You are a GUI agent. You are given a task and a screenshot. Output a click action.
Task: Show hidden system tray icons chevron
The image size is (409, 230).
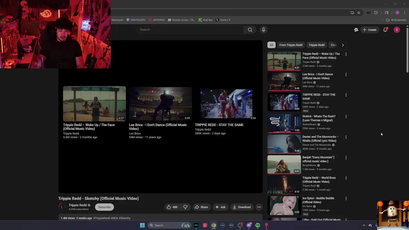364,225
